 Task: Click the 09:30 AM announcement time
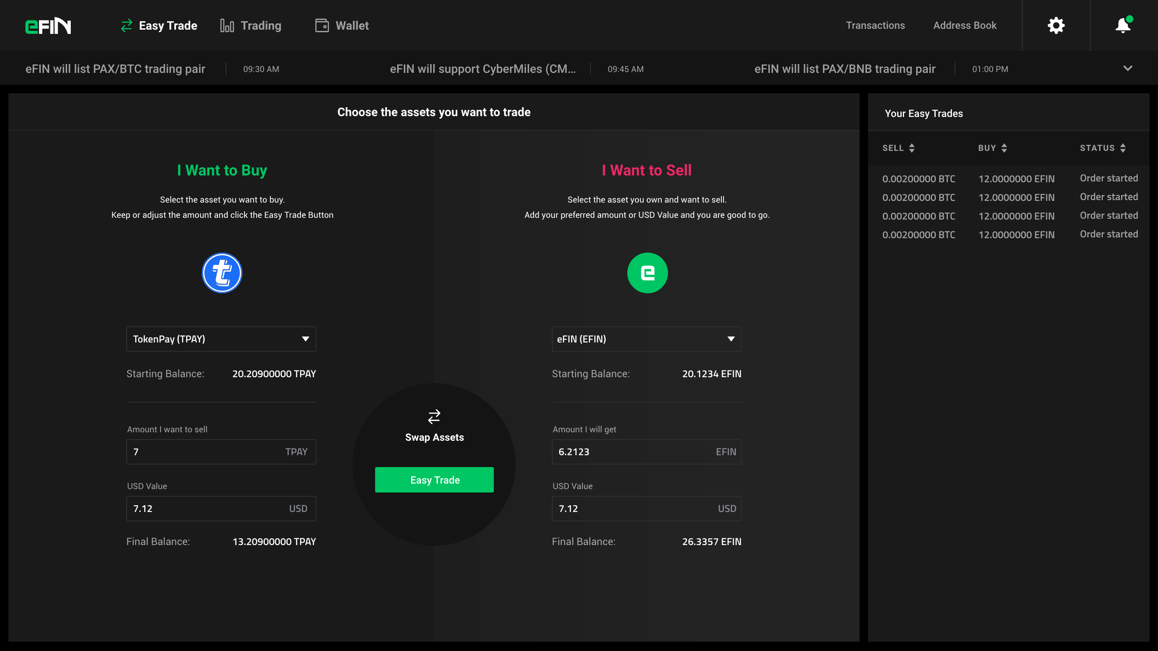[261, 69]
